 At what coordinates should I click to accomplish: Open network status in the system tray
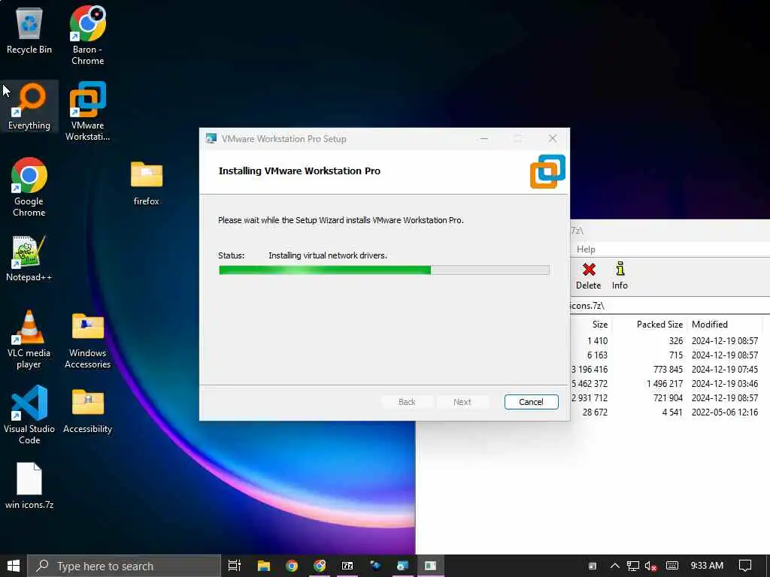[x=633, y=566]
